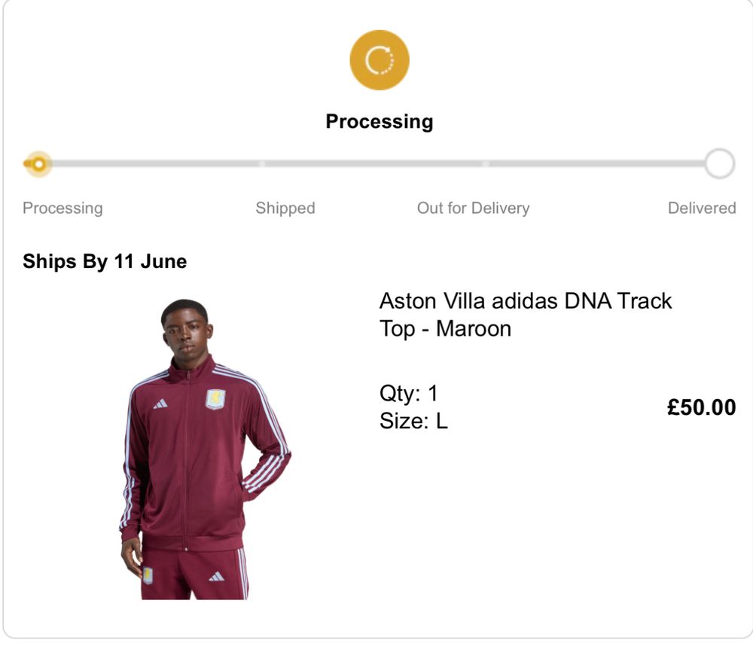
Task: Click the Processing label under the tracker
Action: (62, 208)
